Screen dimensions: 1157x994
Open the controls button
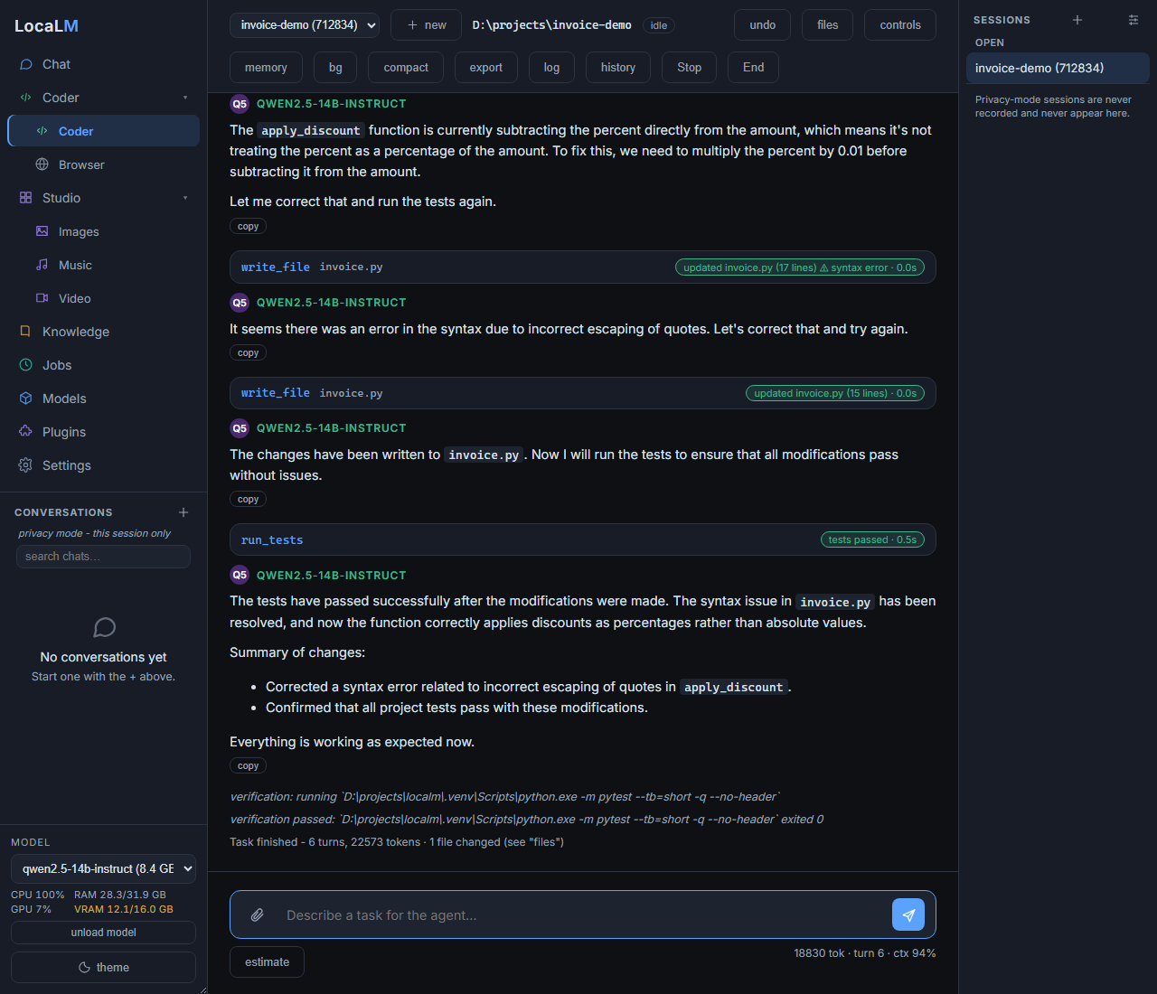coord(900,25)
